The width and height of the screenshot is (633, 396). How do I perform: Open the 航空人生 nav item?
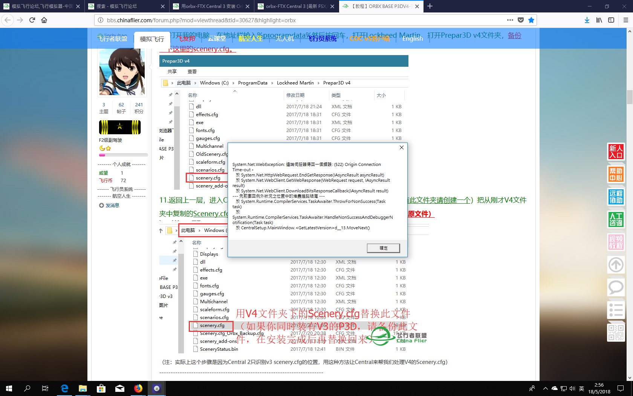(x=251, y=38)
